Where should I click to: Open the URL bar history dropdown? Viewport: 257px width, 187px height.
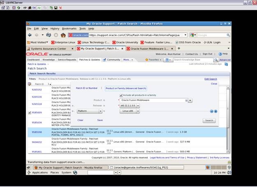tap(185, 35)
